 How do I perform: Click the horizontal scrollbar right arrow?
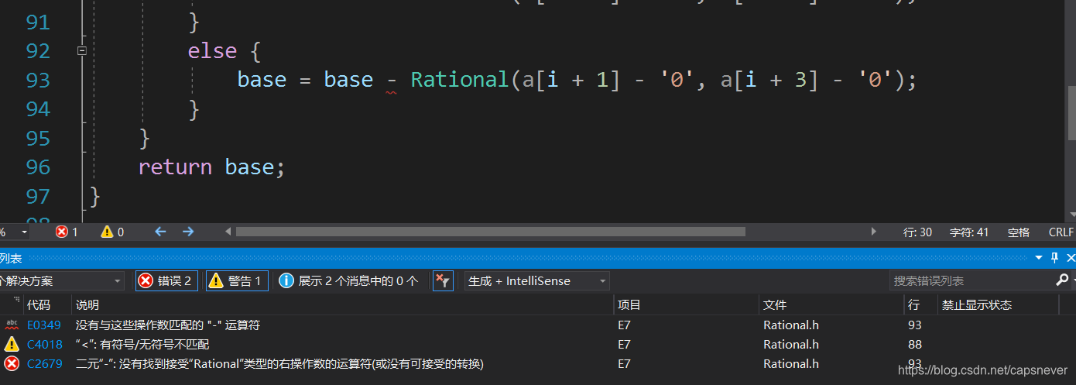click(x=874, y=232)
